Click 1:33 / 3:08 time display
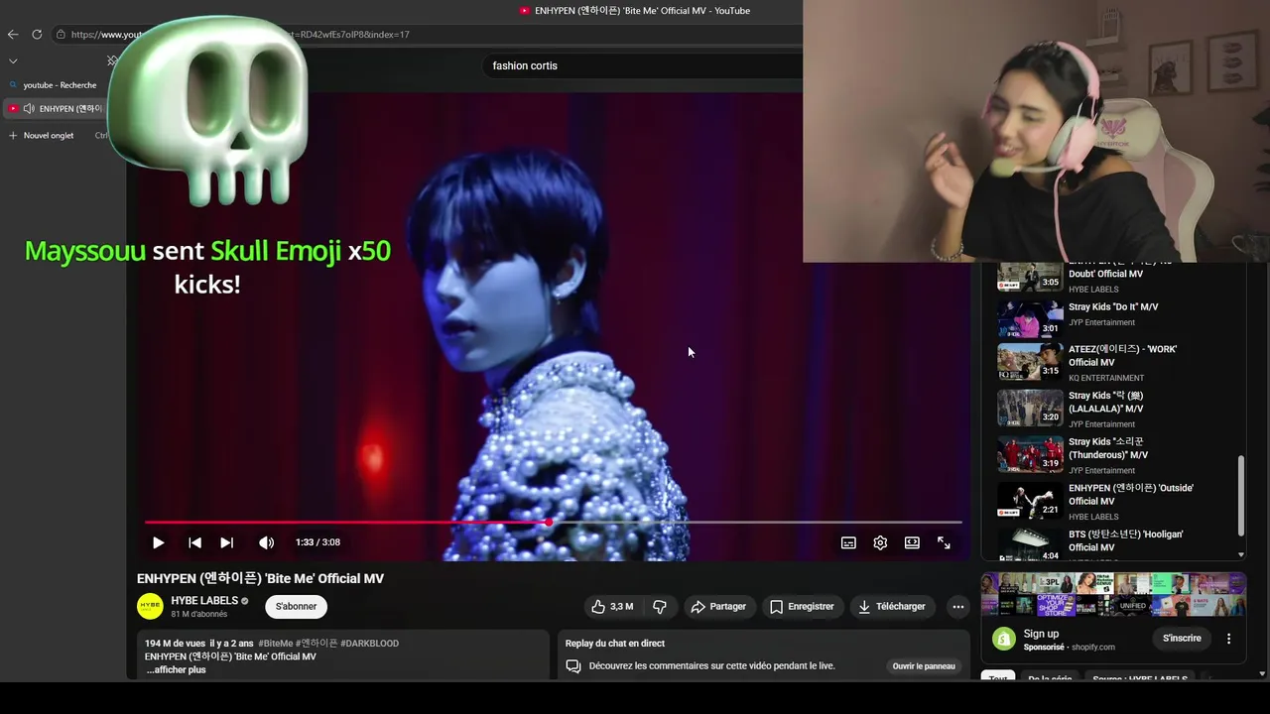This screenshot has width=1270, height=714. click(317, 542)
